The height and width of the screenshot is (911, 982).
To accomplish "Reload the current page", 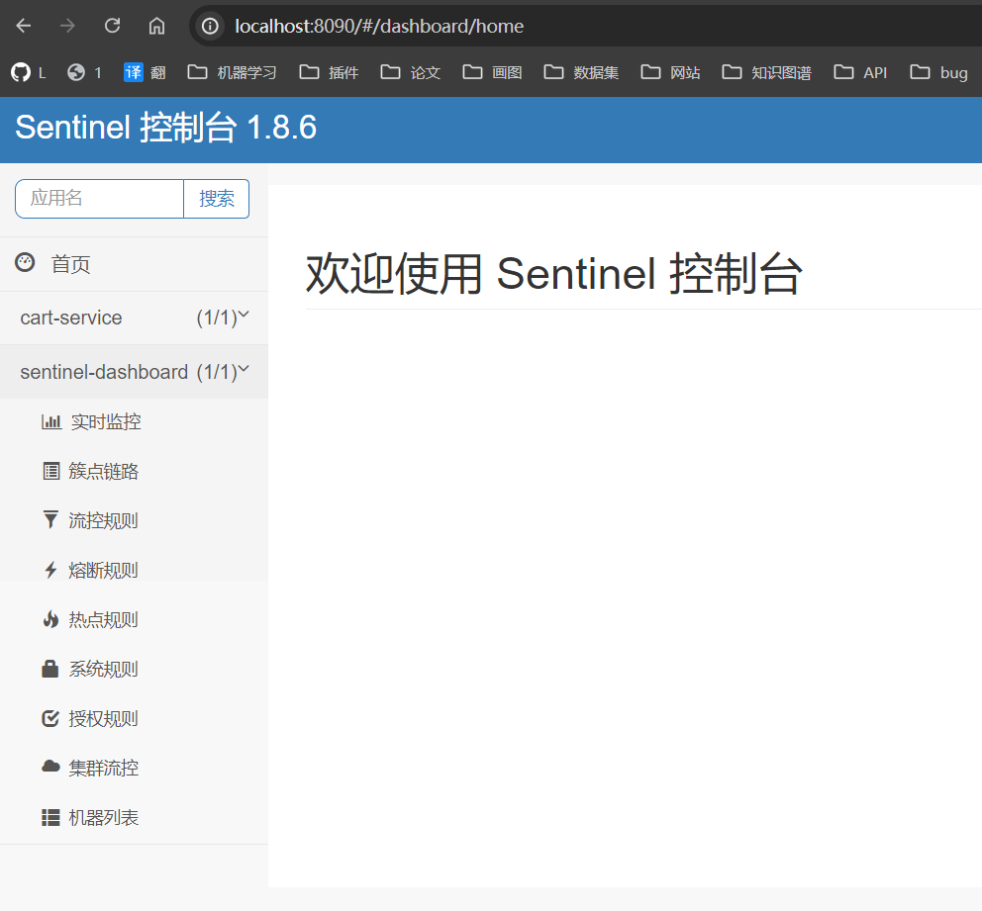I will (x=112, y=26).
